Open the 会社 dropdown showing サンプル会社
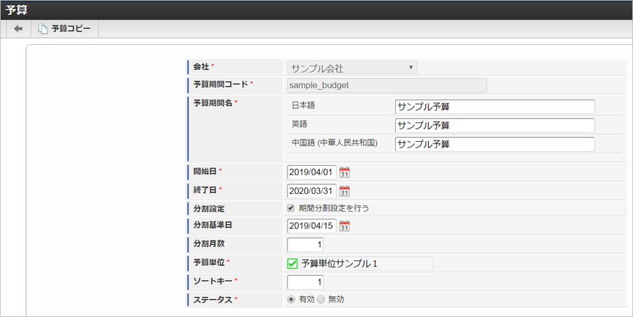 [x=352, y=68]
